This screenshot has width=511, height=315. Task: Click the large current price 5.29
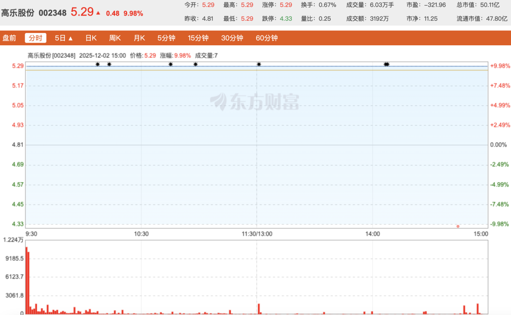82,12
